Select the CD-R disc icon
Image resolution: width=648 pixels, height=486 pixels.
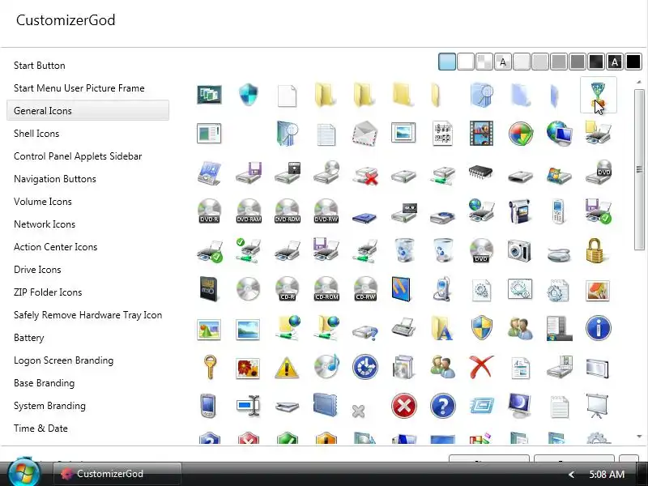pos(288,289)
